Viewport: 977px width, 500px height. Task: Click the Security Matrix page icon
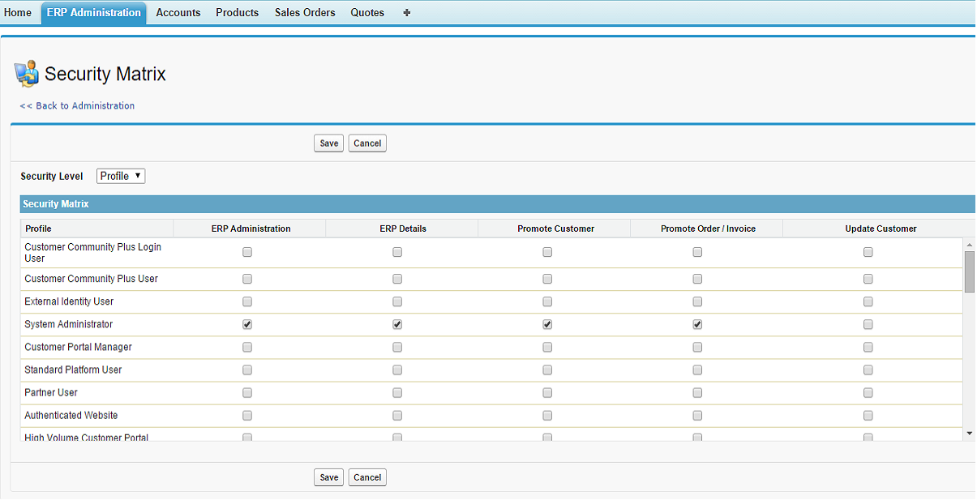27,73
